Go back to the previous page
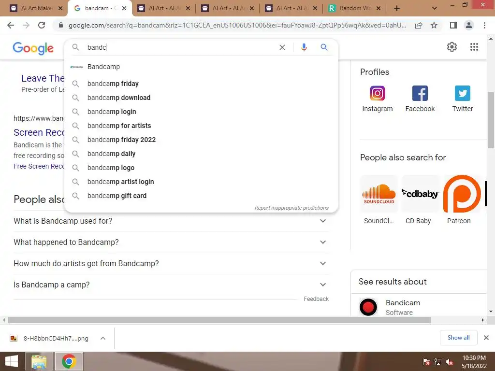This screenshot has width=495, height=371. tap(11, 25)
